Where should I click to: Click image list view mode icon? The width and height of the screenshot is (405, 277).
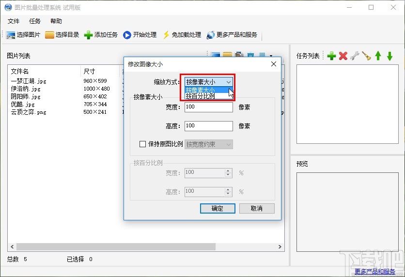pos(262,55)
